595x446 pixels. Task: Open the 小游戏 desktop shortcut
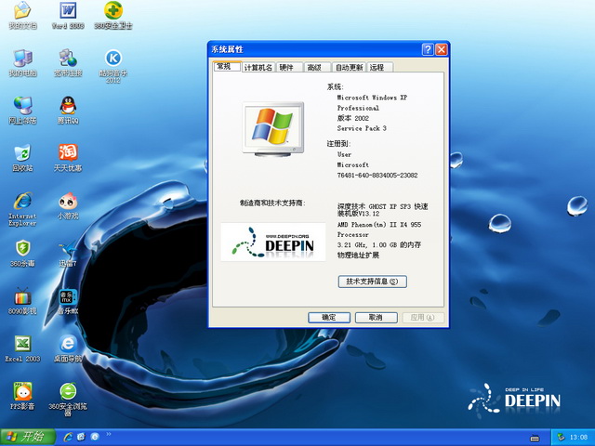68,205
